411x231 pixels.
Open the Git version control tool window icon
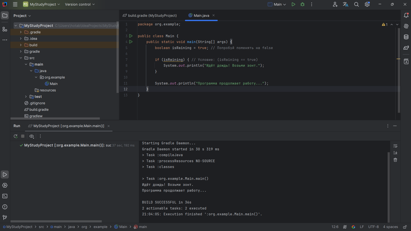pyautogui.click(x=5, y=217)
